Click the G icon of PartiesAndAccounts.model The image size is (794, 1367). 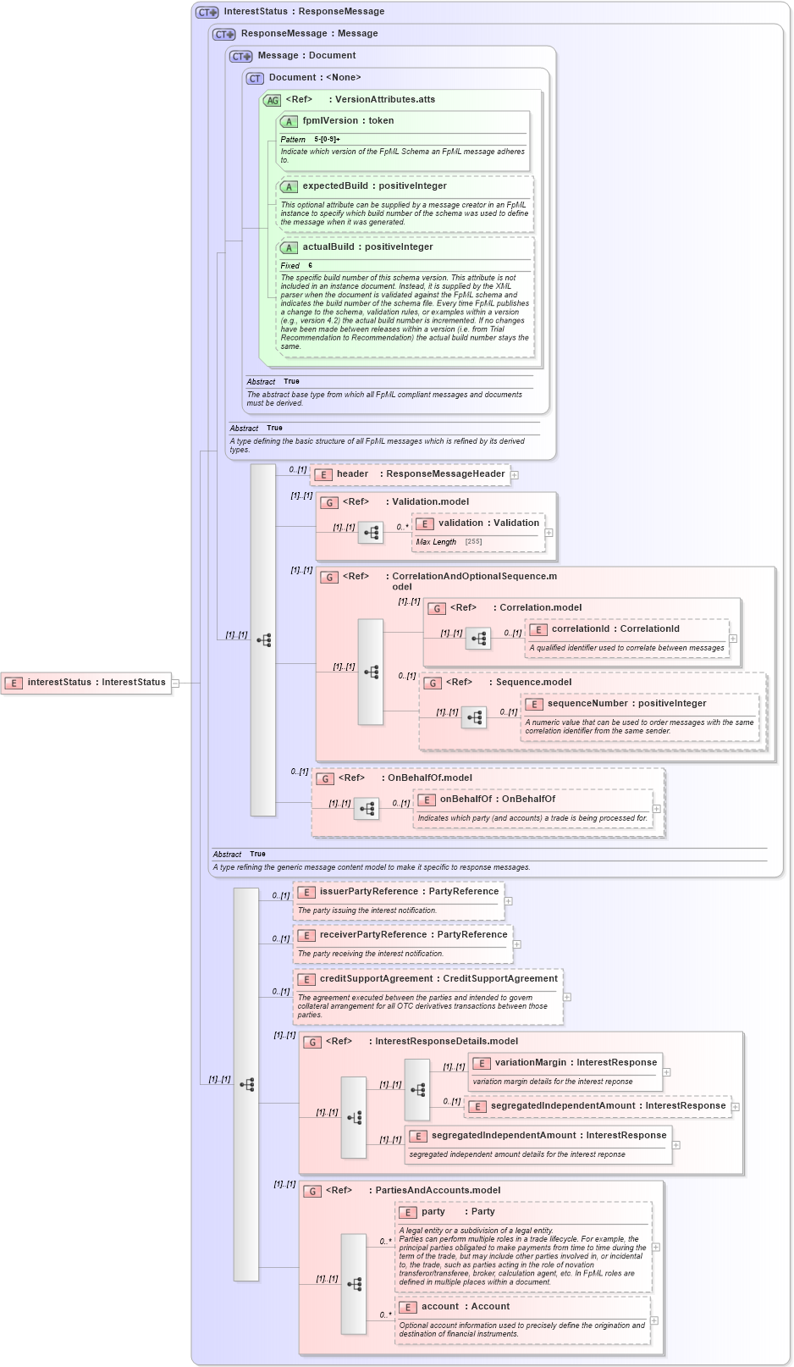click(312, 1191)
